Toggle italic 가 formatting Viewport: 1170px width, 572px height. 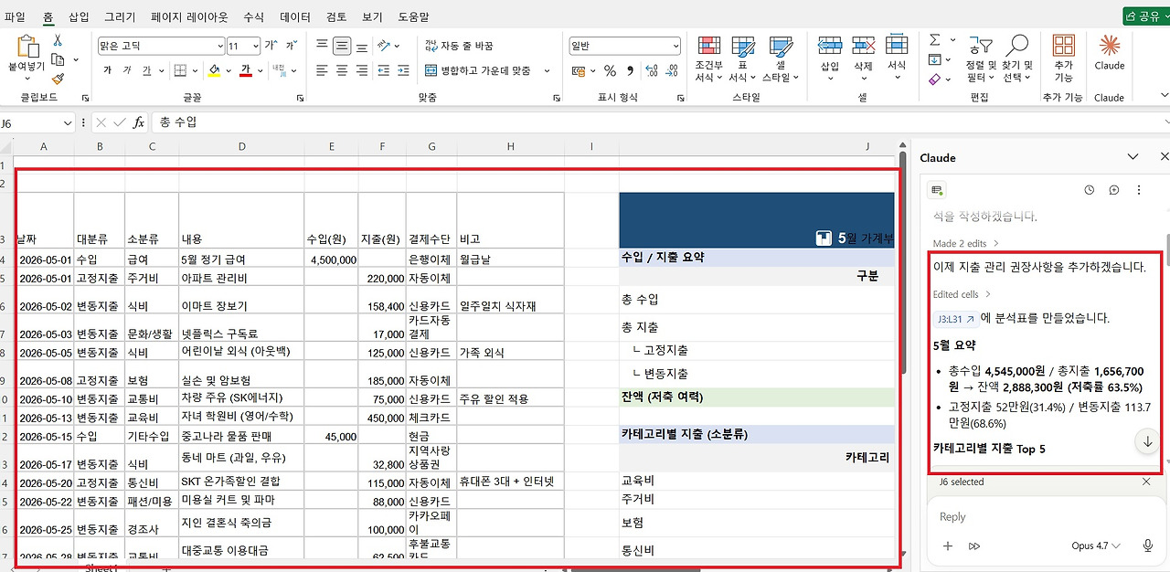coord(127,70)
